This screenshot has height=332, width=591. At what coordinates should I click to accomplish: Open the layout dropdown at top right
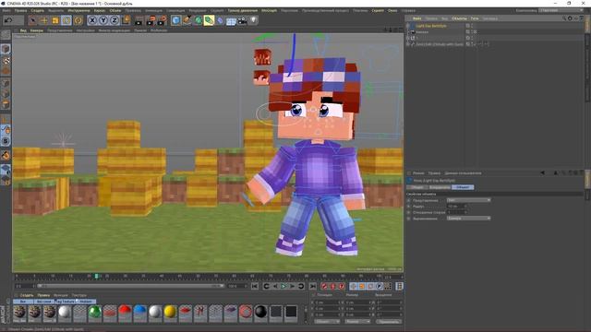coord(561,10)
